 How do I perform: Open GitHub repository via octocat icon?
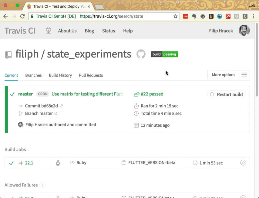tap(141, 54)
